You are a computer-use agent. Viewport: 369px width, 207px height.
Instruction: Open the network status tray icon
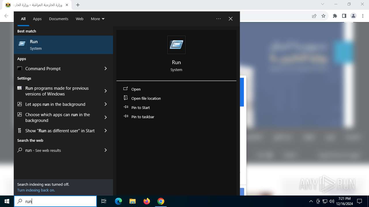click(325, 201)
